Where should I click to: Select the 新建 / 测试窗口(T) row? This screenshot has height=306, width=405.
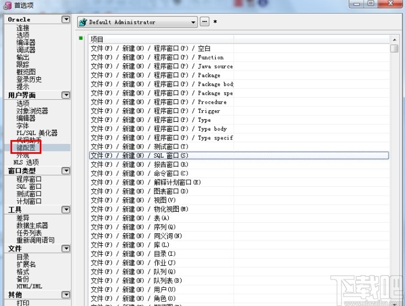point(239,147)
